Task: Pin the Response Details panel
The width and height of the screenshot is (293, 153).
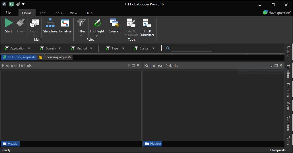Action: [271, 65]
